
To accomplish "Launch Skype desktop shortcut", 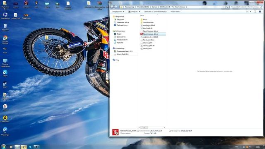I will click(5, 73).
